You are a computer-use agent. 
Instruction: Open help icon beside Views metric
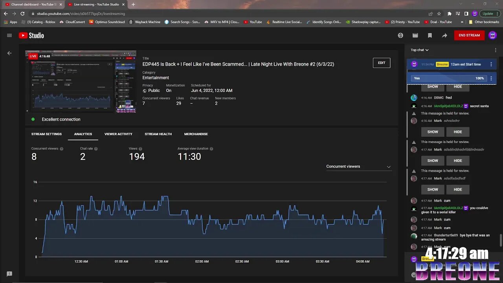pos(140,149)
